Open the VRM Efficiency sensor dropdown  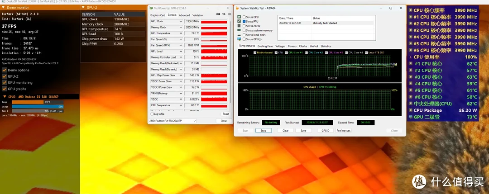pyautogui.click(x=181, y=94)
